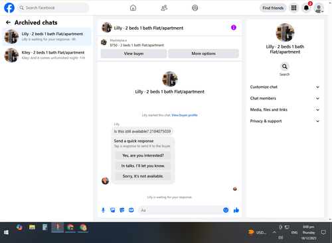This screenshot has width=332, height=243.
Task: Click the clock showing 8:00 pm
Action: coord(309,227)
